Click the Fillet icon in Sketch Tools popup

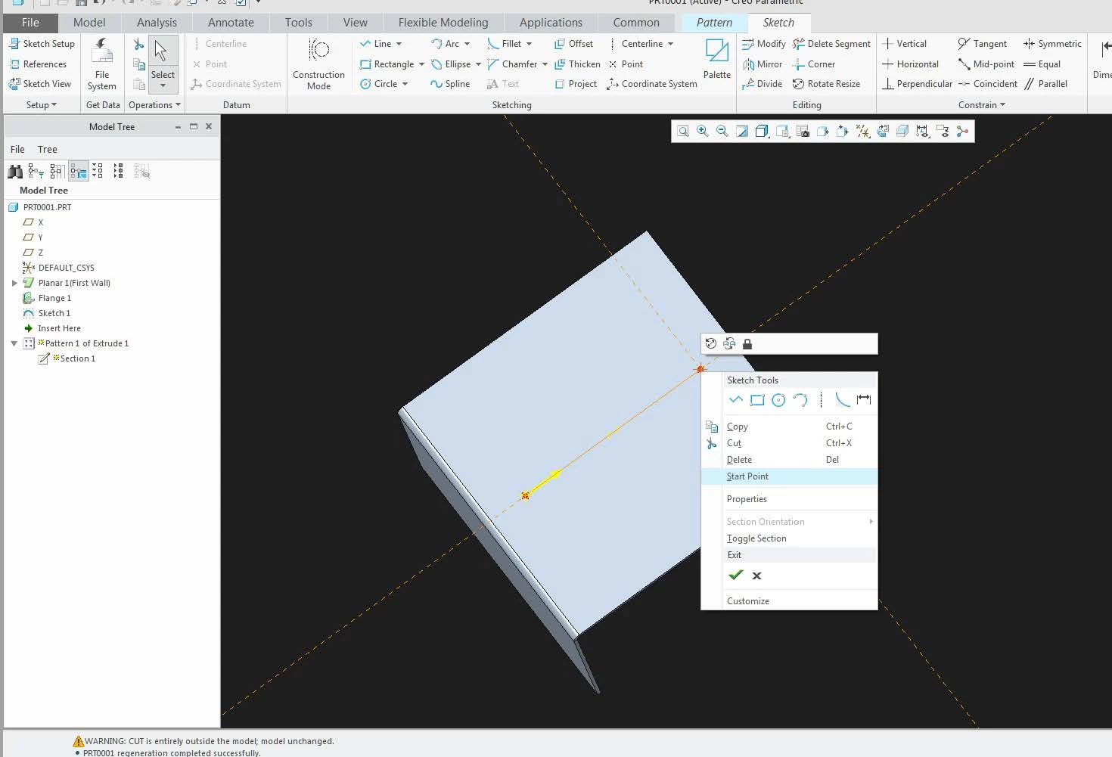(842, 400)
